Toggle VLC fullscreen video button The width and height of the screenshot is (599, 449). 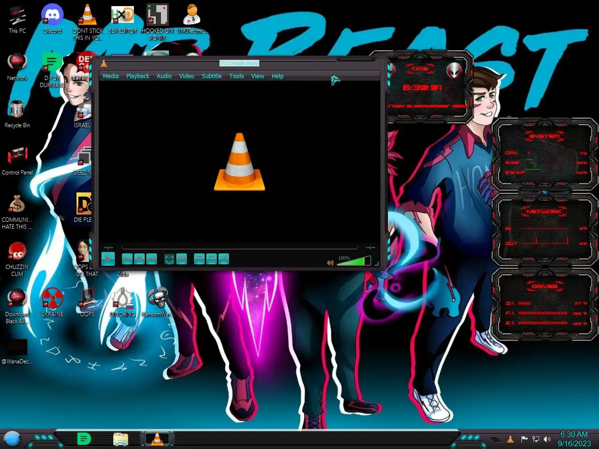169,259
